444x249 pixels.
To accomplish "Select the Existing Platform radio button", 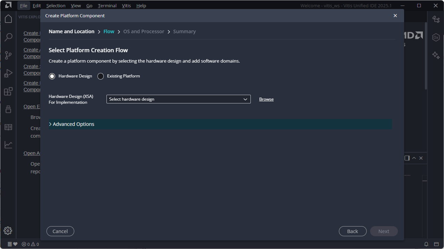I will (101, 76).
